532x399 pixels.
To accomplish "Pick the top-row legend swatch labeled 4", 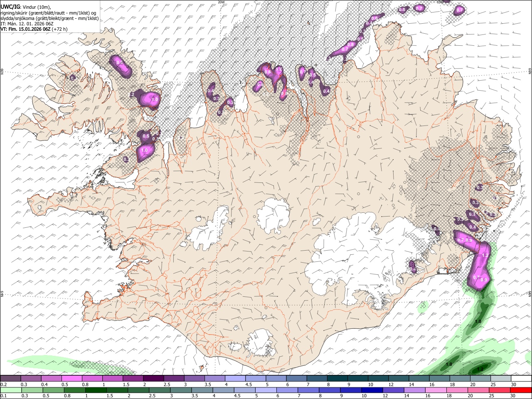I will point(234,379).
